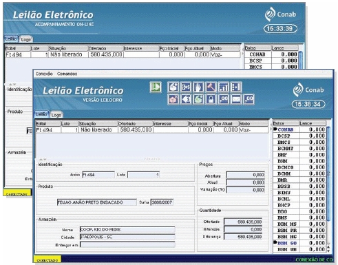Open the Comandos menu
This screenshot has height=265, width=338.
[67, 74]
